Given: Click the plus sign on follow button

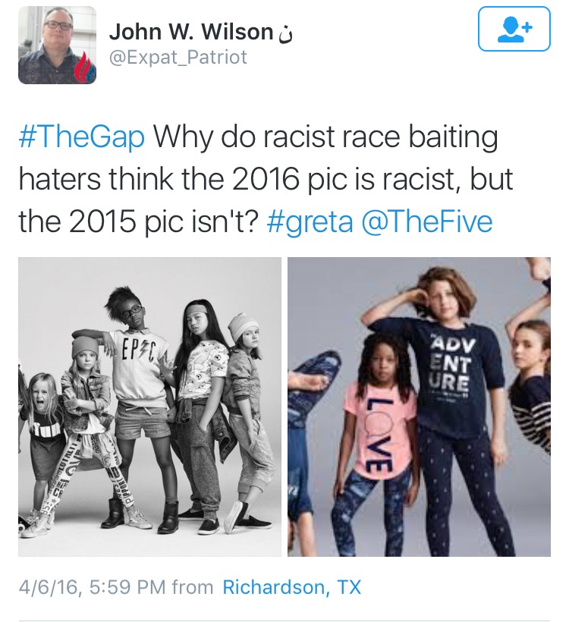Looking at the screenshot, I should point(527,27).
